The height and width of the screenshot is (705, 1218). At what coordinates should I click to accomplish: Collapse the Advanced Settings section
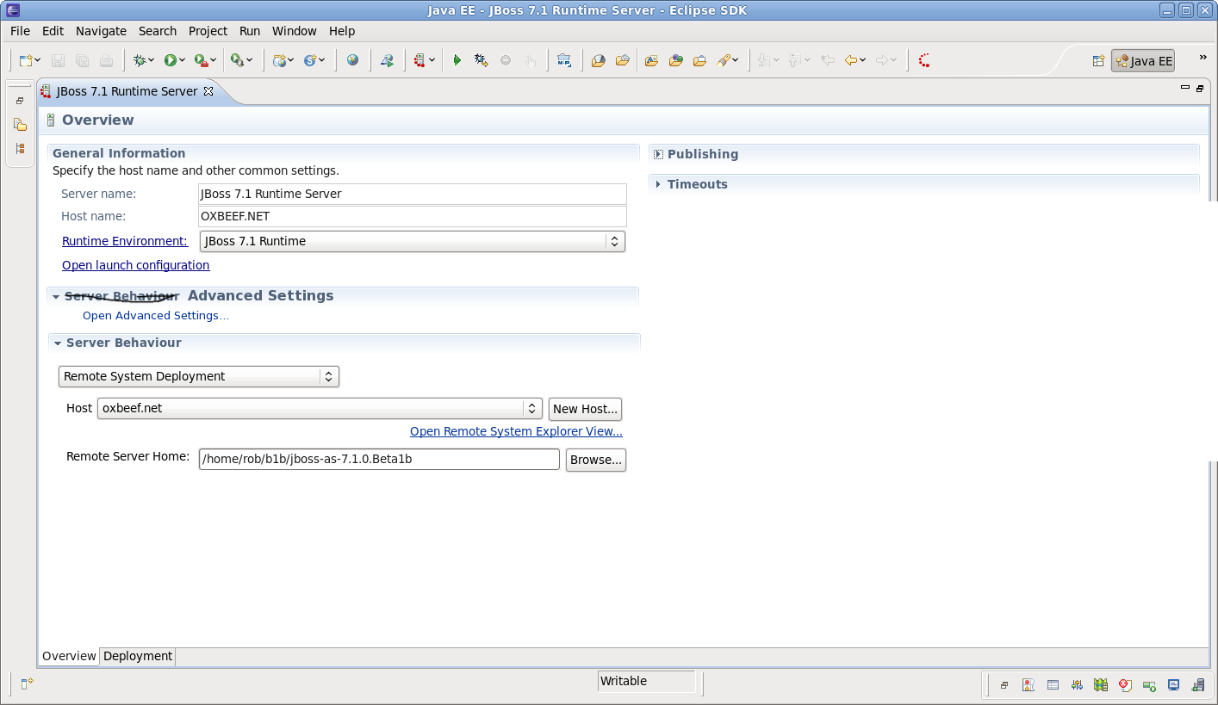tap(56, 296)
